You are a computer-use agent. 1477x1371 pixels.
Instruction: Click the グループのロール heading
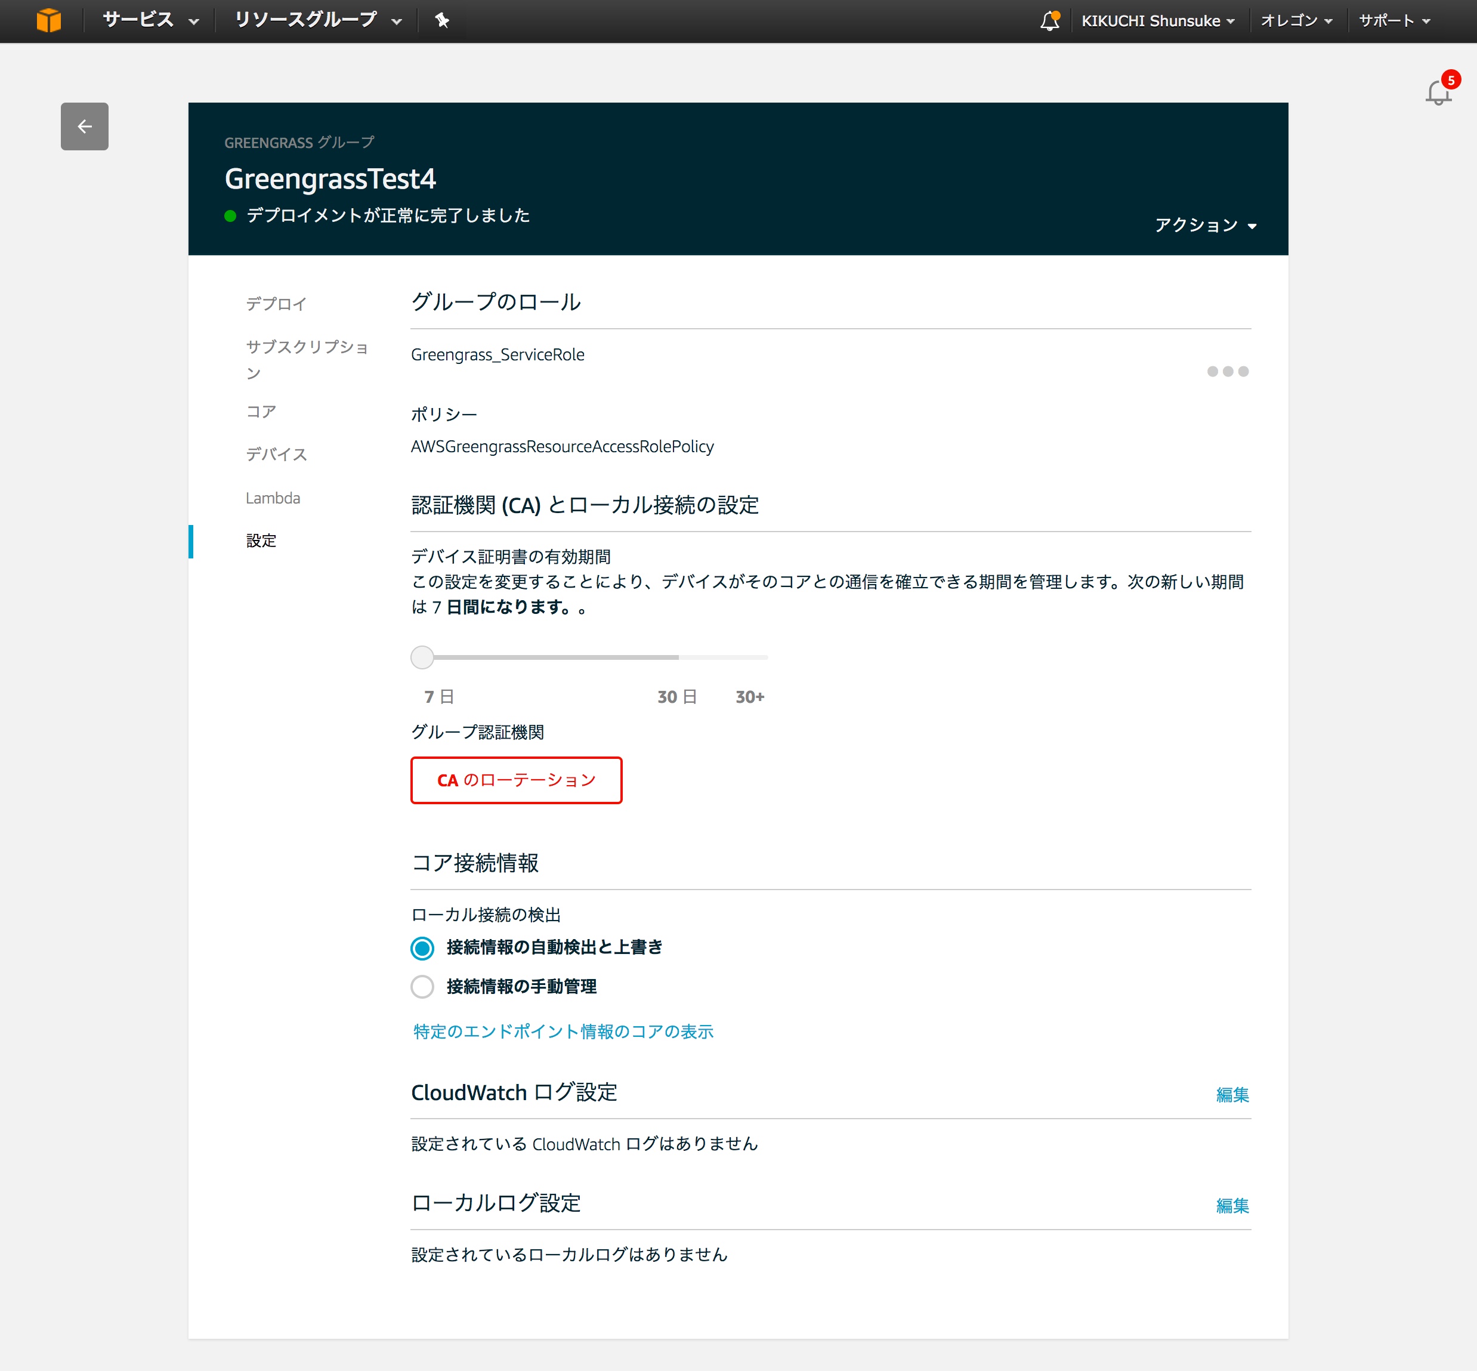point(496,302)
